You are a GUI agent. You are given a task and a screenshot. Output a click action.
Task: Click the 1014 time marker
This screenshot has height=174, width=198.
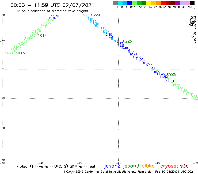pyautogui.click(x=43, y=36)
